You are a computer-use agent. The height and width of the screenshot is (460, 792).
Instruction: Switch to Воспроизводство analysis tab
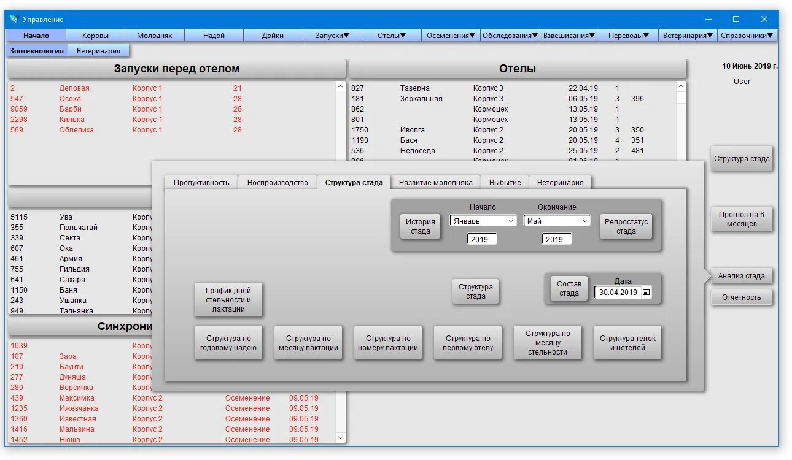(278, 182)
